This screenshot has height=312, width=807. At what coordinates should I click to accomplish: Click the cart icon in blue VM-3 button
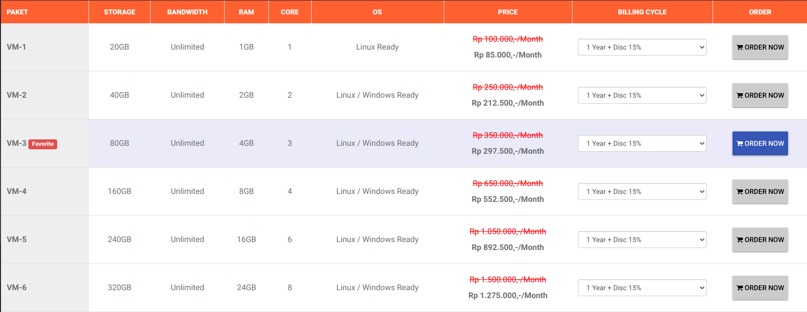coord(740,144)
